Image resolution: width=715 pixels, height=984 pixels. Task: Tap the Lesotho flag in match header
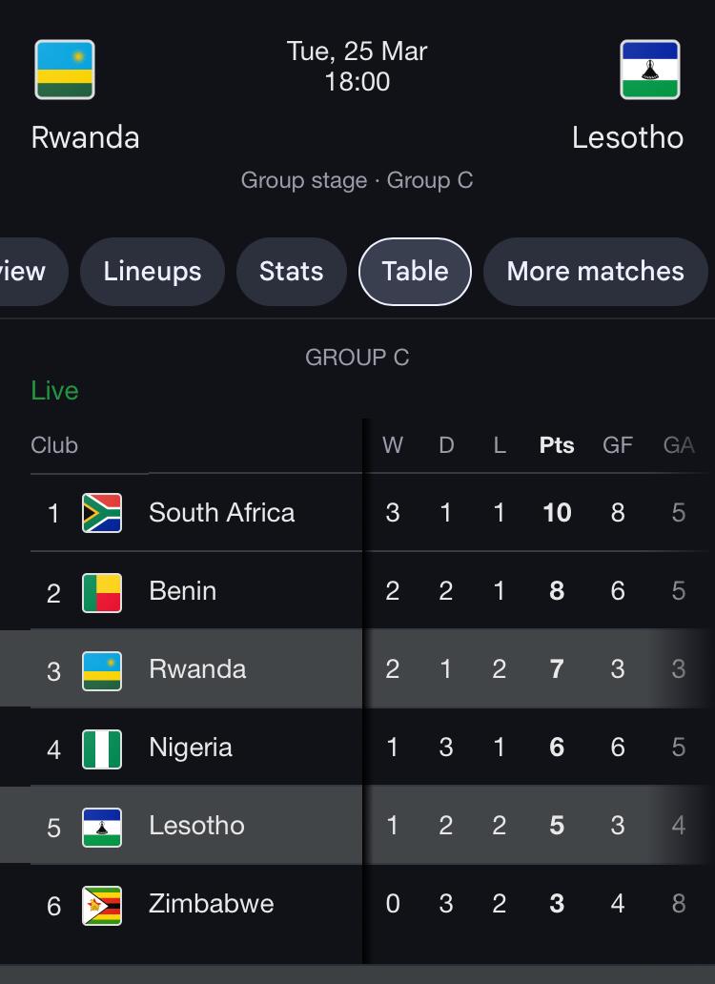649,70
